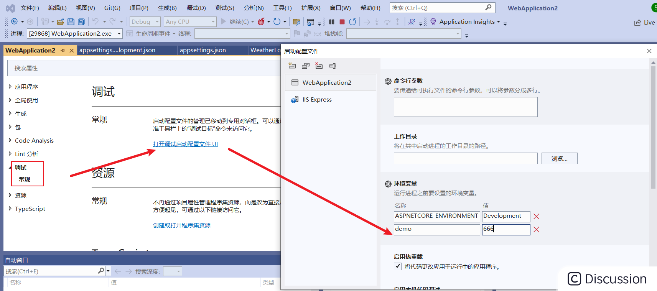This screenshot has height=291, width=657.
Task: Save the current file with floppy icon
Action: pos(71,22)
